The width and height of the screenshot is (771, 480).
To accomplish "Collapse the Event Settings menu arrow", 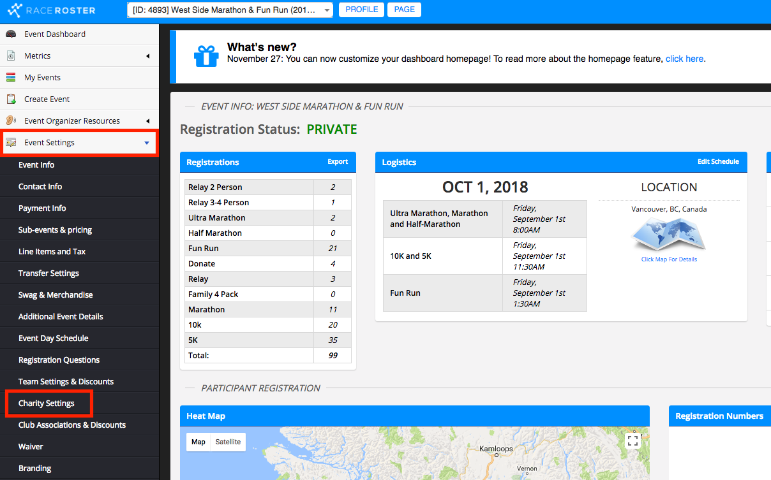I will 147,143.
